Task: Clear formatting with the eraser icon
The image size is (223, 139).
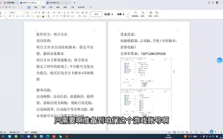Action: [48, 13]
